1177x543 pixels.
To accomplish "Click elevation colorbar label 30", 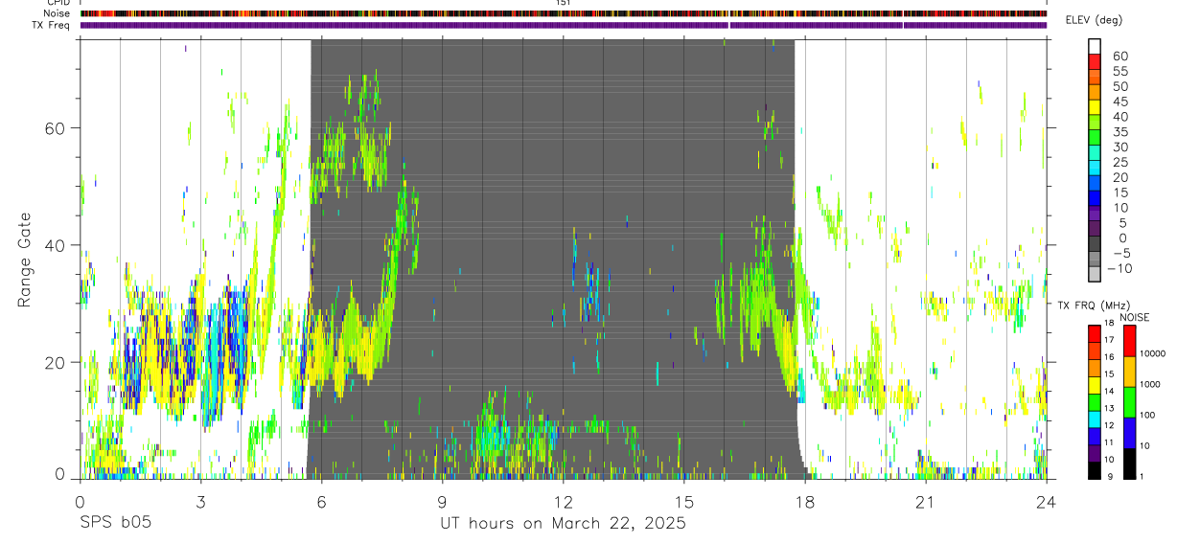I will (1119, 147).
